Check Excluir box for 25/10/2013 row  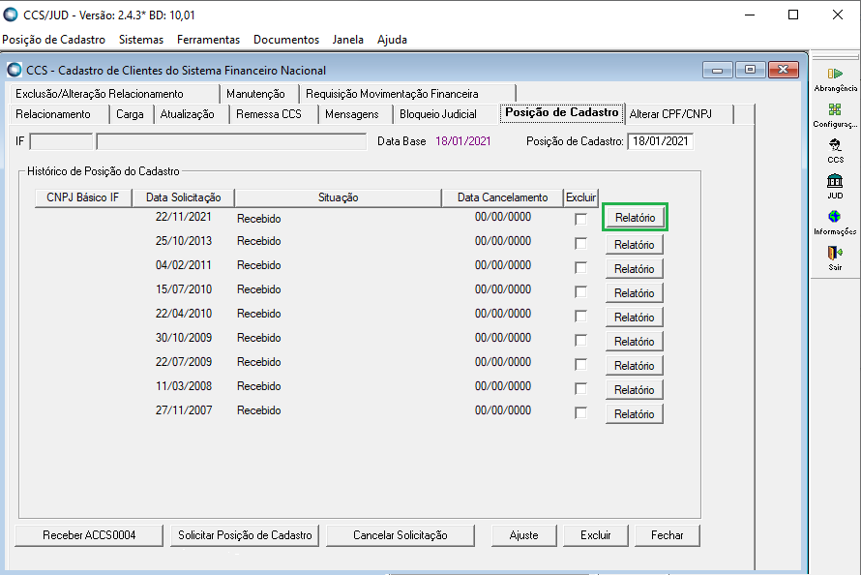point(580,243)
